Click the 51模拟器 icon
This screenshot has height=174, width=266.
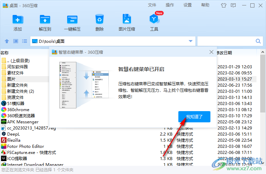3,103
